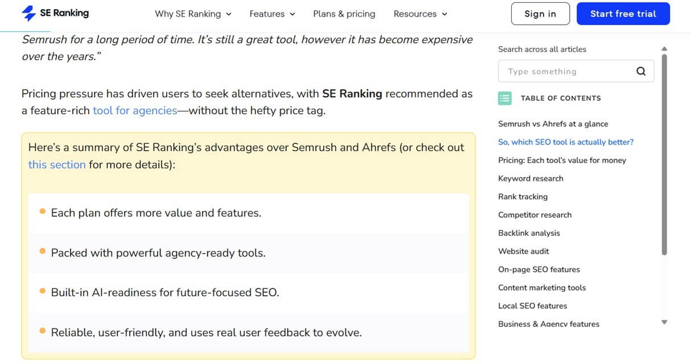This screenshot has width=691, height=364.
Task: Click the search magnifier icon
Action: (x=641, y=71)
